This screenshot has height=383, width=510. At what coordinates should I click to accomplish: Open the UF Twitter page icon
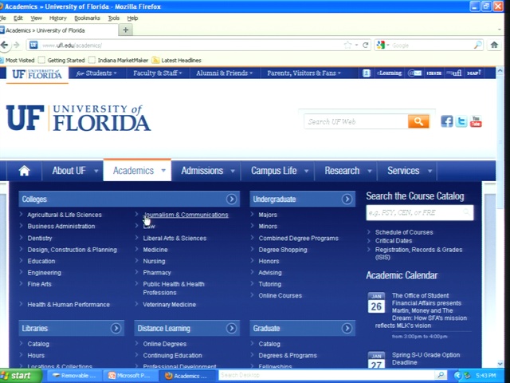(x=461, y=121)
